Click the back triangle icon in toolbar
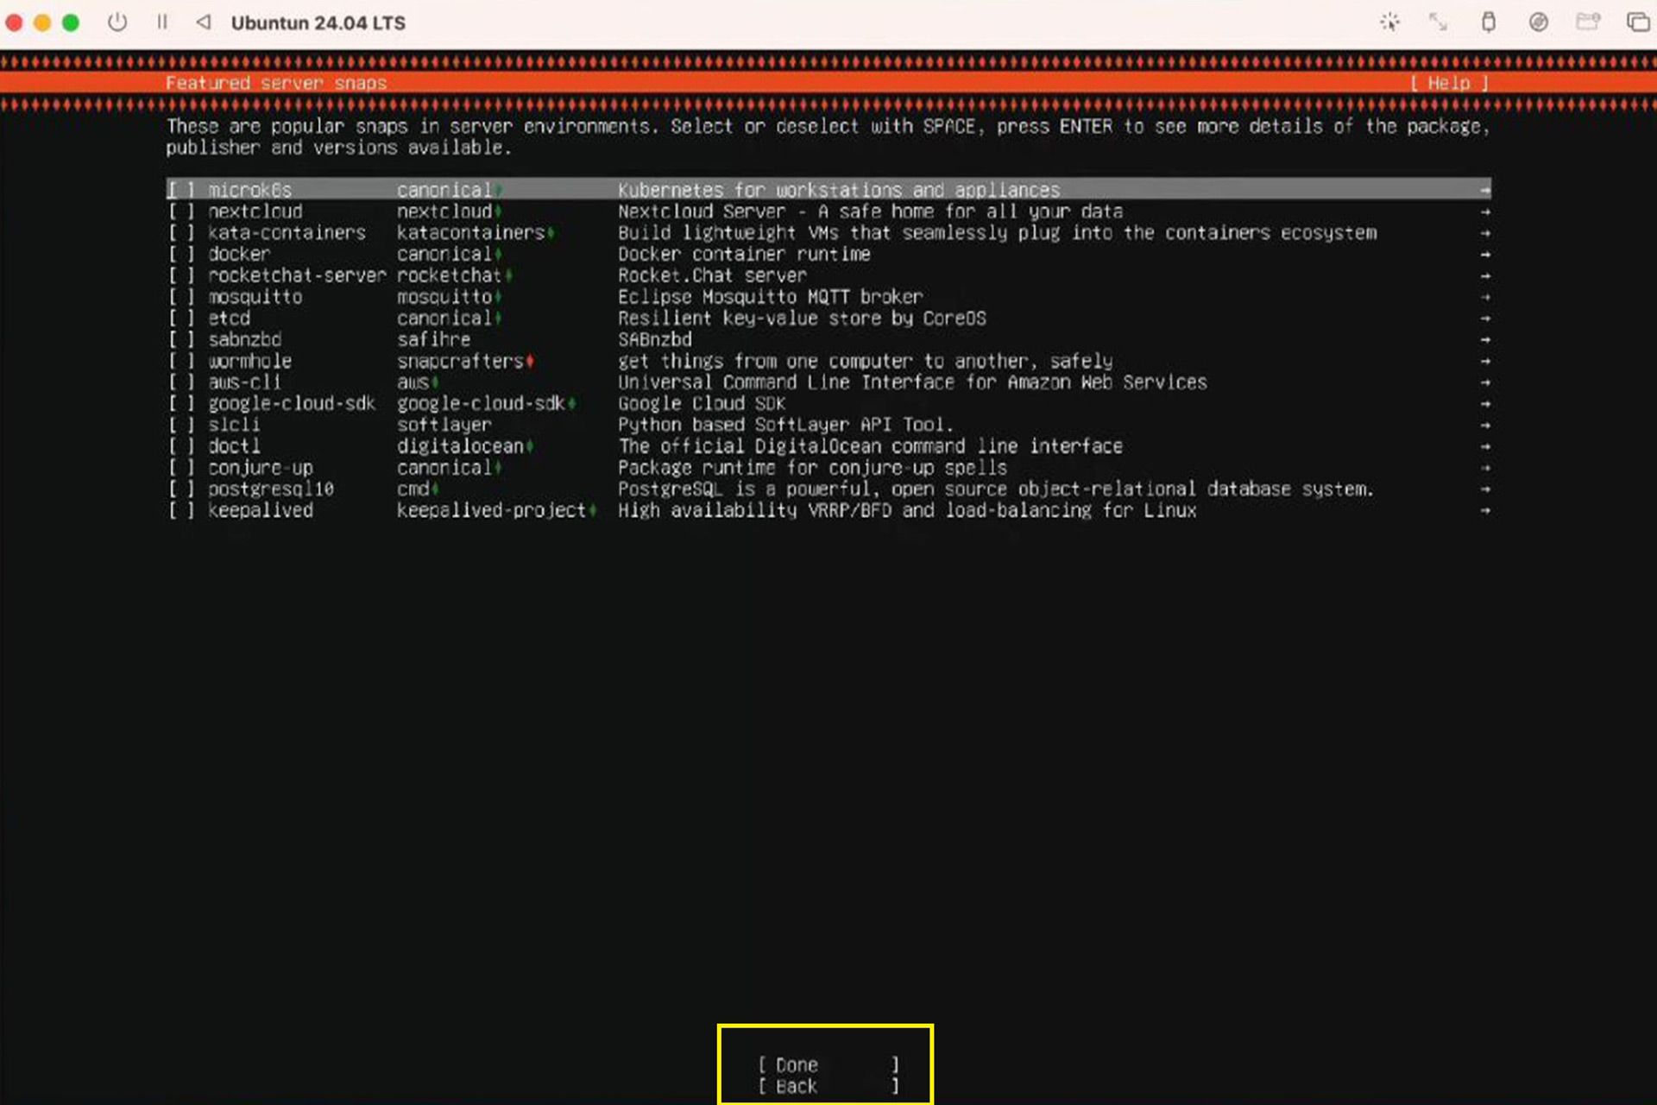The height and width of the screenshot is (1105, 1657). tap(204, 22)
